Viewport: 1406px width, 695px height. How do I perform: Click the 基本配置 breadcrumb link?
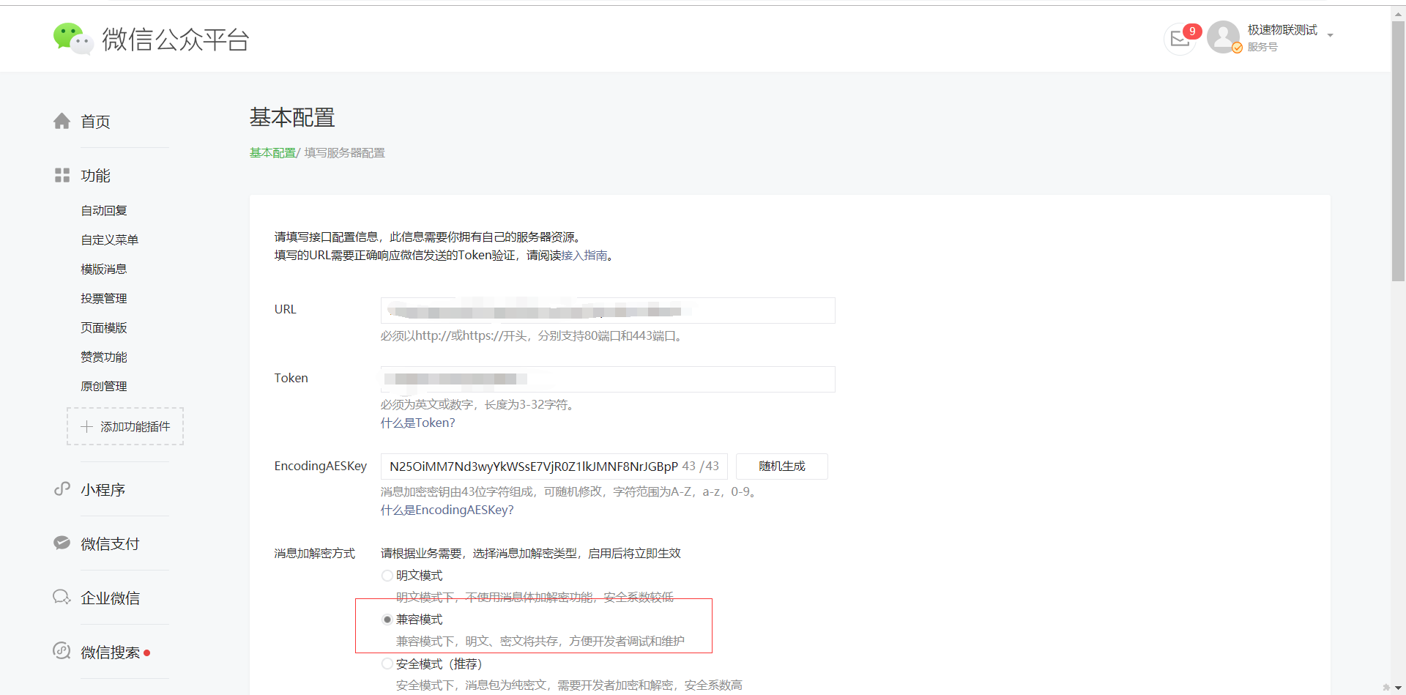pos(272,152)
